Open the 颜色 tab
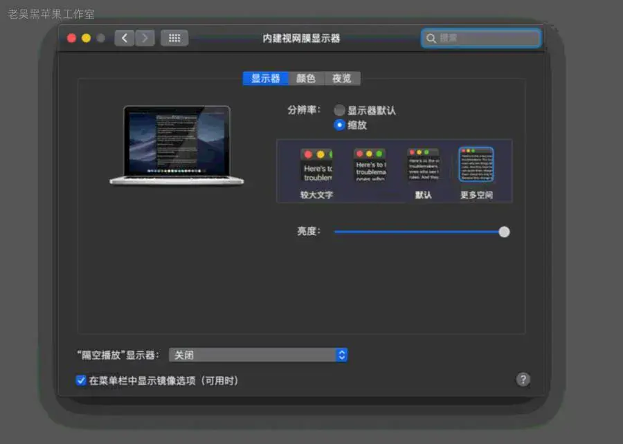Image resolution: width=623 pixels, height=444 pixels. (306, 78)
